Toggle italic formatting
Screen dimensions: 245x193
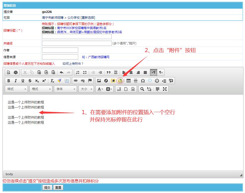pyautogui.click(x=16, y=81)
